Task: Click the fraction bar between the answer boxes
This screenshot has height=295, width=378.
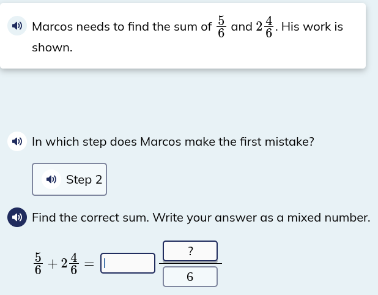Action: point(190,264)
